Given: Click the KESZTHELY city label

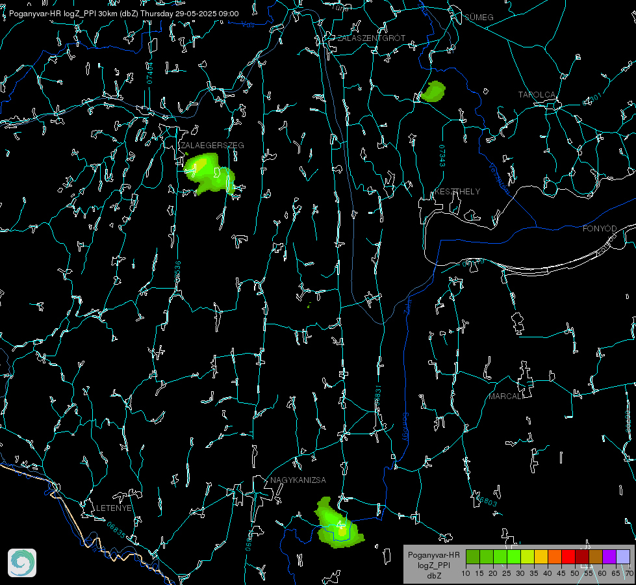Looking at the screenshot, I should 457,191.
